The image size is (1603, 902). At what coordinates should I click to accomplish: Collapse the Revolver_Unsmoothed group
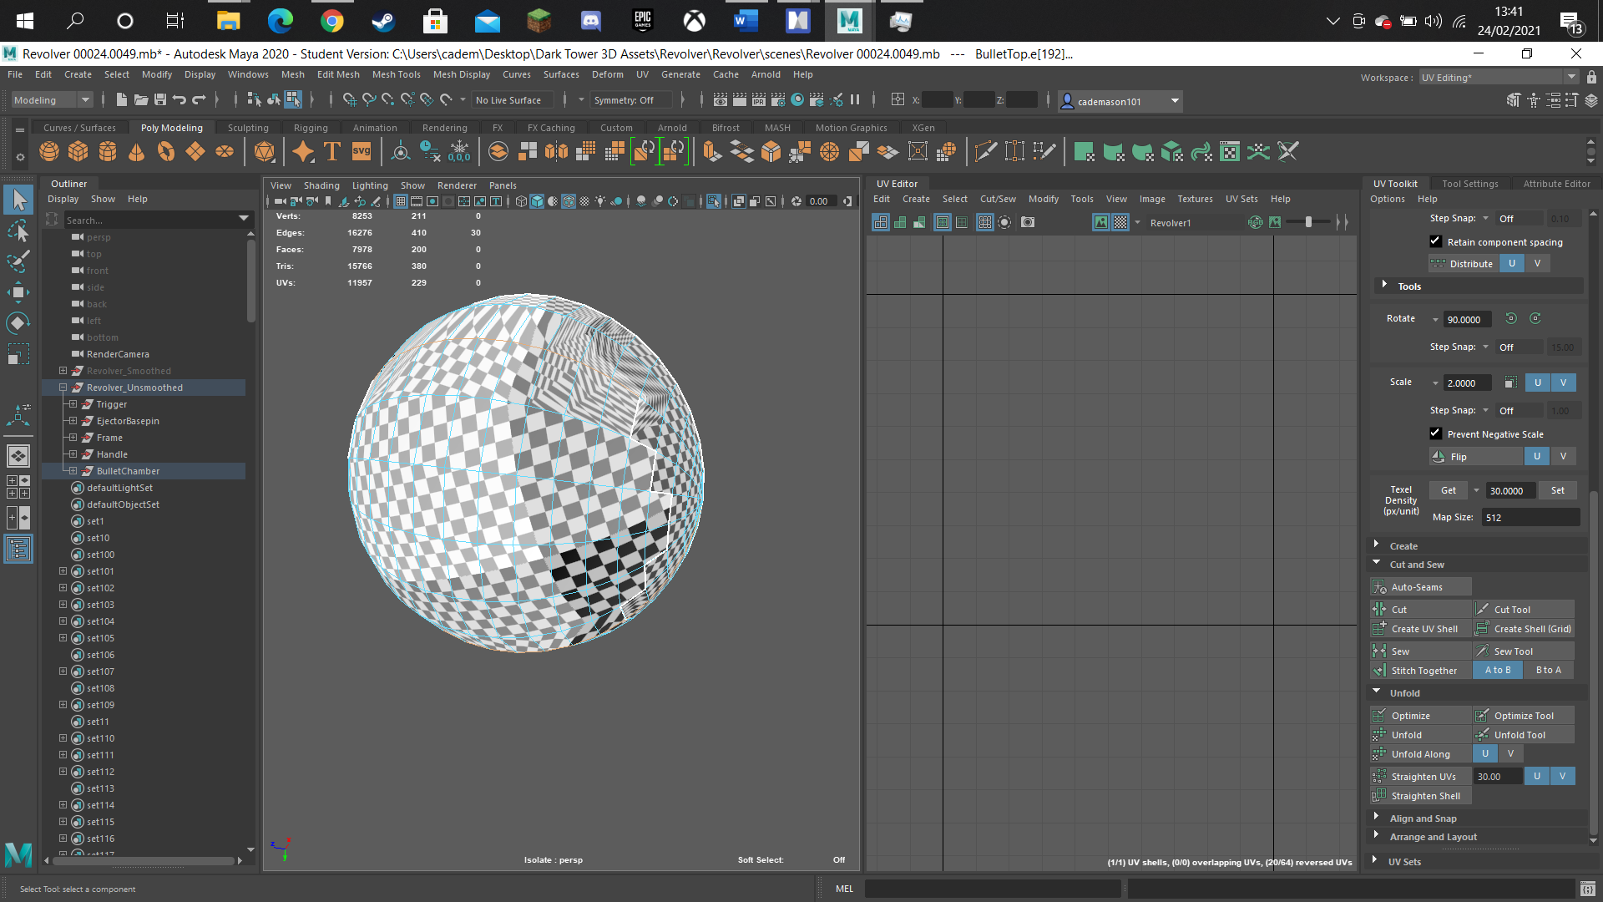pos(63,388)
